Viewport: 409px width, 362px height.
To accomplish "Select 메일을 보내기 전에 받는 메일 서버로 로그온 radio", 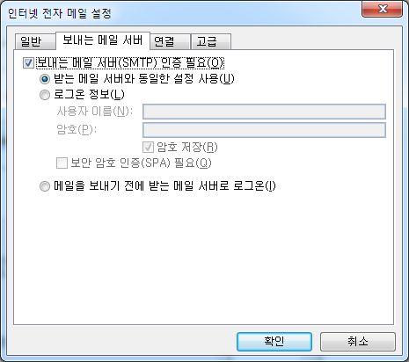I will pyautogui.click(x=45, y=186).
